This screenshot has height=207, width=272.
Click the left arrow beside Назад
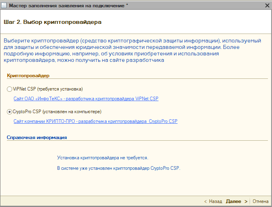[206, 201]
